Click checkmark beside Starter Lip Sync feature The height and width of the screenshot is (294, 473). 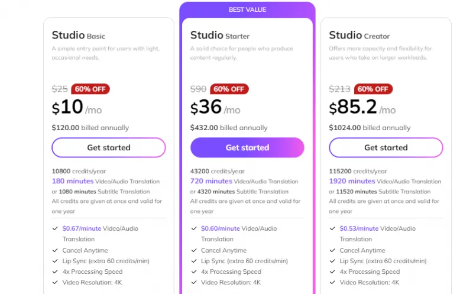pos(193,261)
